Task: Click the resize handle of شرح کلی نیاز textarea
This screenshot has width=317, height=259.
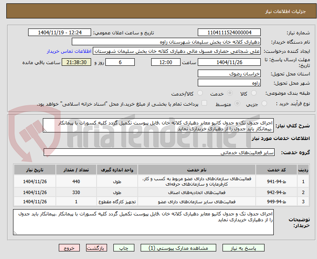Action: click(45, 130)
